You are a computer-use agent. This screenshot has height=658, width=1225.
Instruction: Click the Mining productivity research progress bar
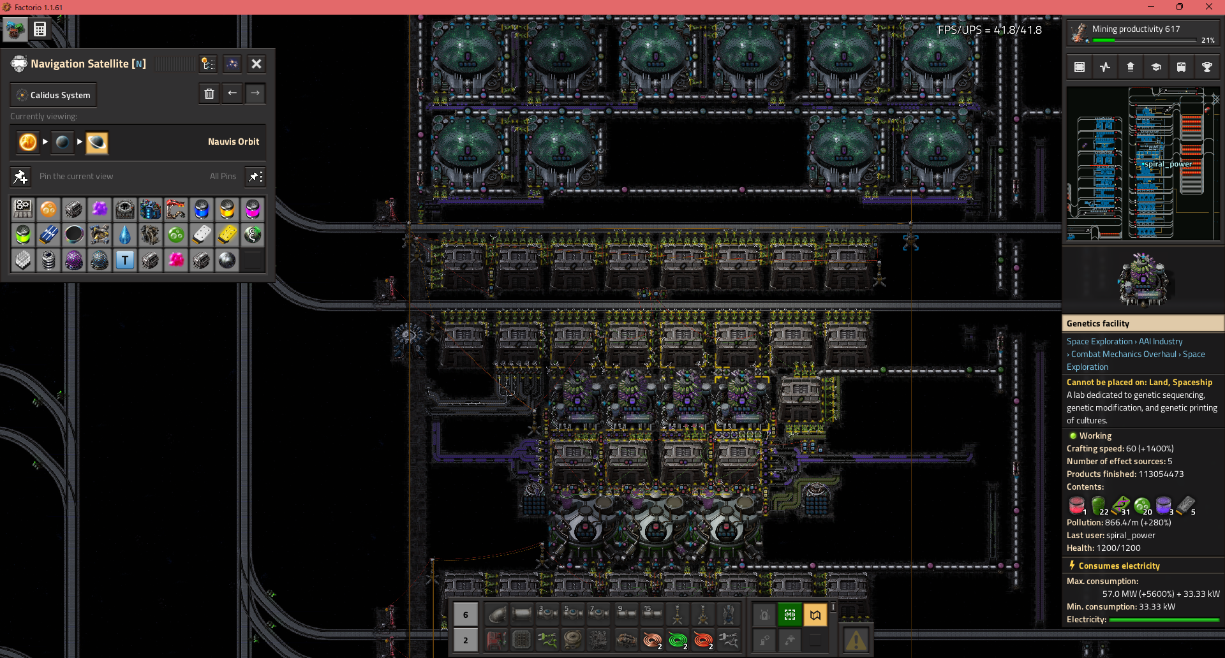[1144, 40]
